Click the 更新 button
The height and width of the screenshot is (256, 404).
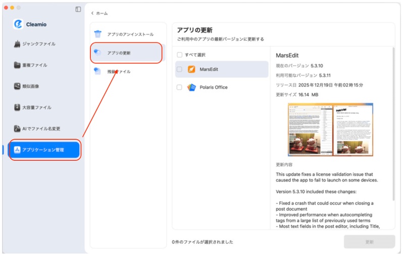tap(369, 242)
